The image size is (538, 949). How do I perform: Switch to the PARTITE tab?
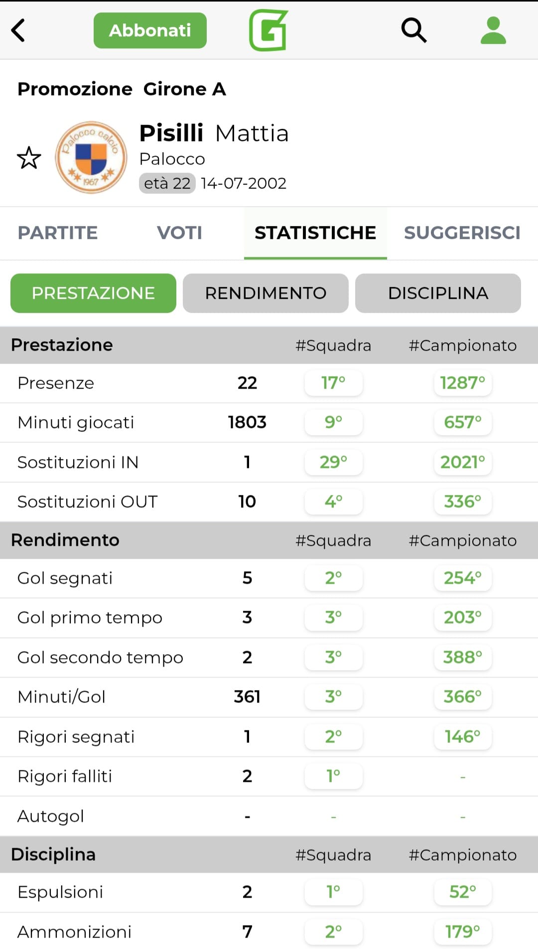pos(58,233)
